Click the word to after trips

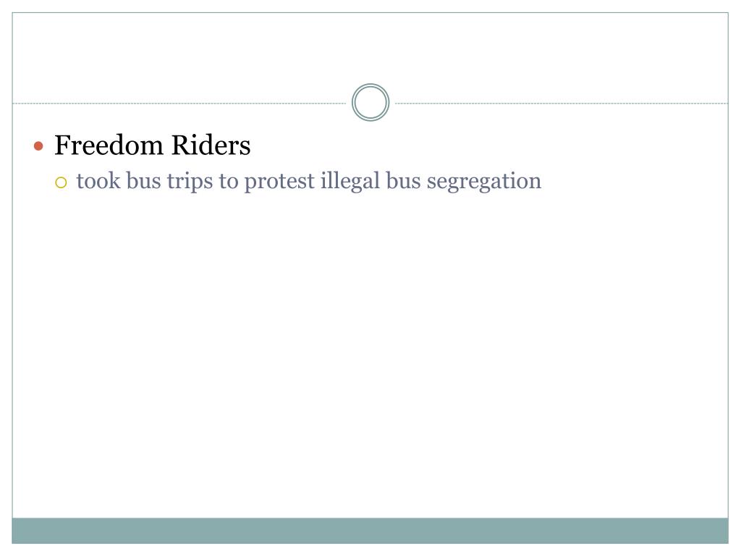tap(228, 180)
